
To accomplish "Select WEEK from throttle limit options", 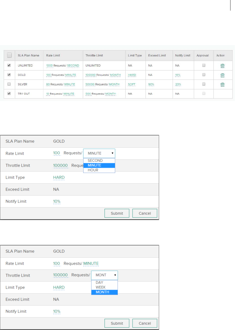I will [x=101, y=287].
